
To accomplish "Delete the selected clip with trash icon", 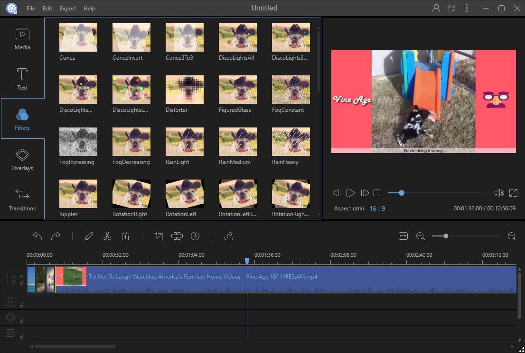I will click(x=125, y=236).
